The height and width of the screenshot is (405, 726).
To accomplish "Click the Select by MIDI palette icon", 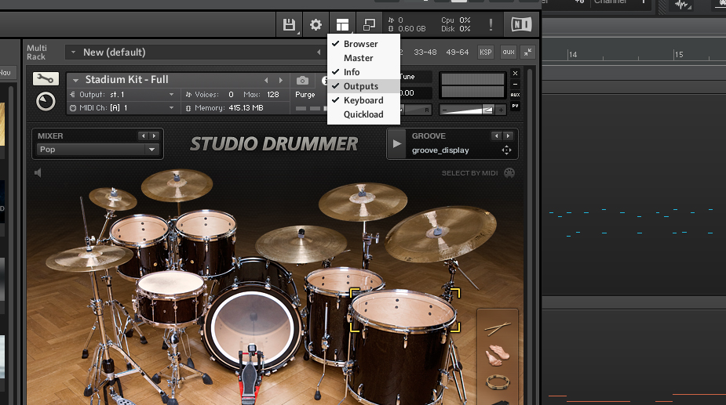I will 509,173.
